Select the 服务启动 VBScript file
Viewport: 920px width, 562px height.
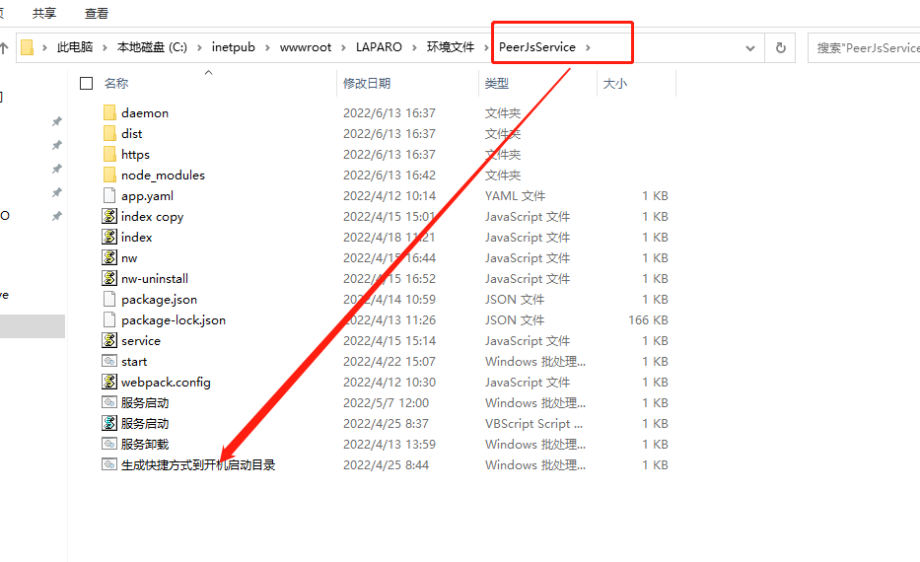click(145, 424)
